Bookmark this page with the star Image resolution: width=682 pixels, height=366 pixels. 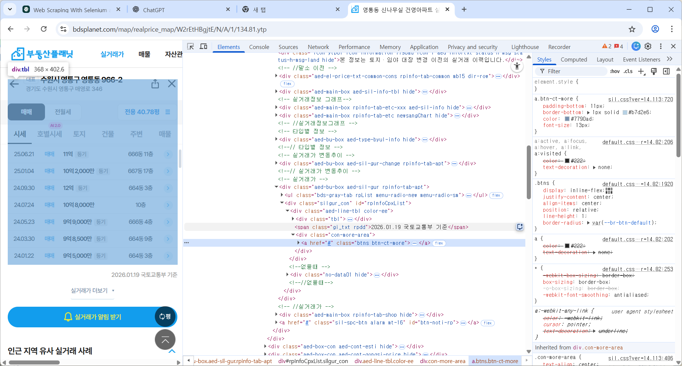[632, 29]
